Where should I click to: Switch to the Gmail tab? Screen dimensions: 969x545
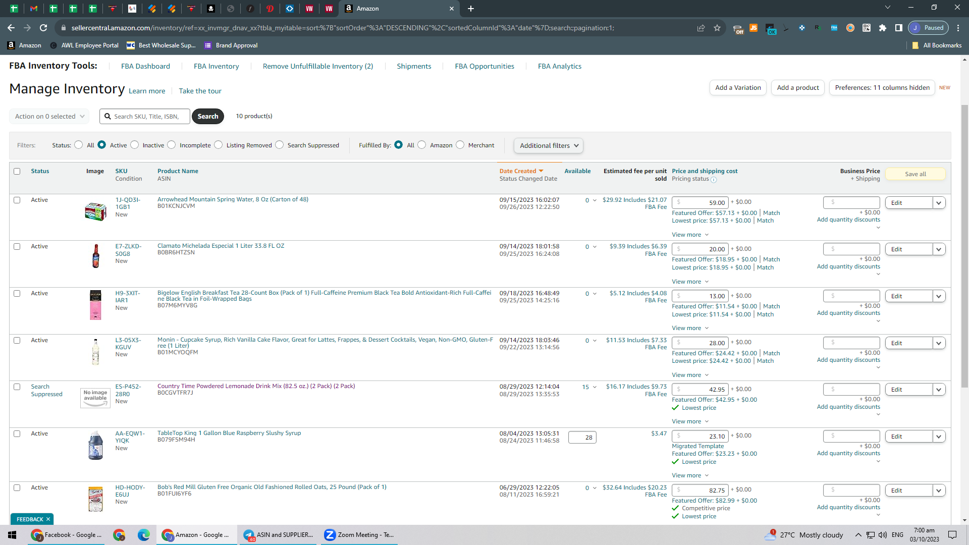pos(34,9)
